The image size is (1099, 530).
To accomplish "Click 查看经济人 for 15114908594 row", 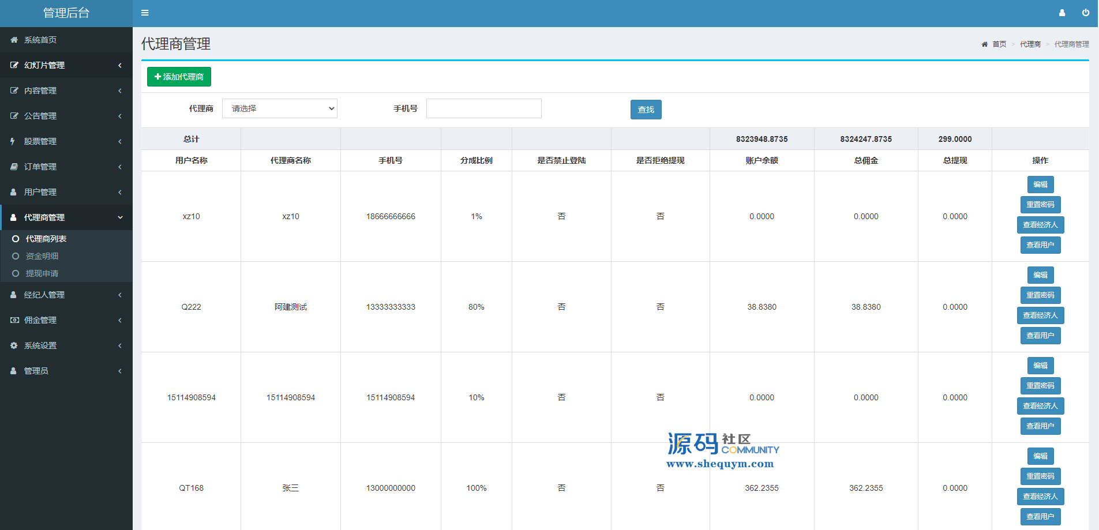I will [x=1041, y=406].
